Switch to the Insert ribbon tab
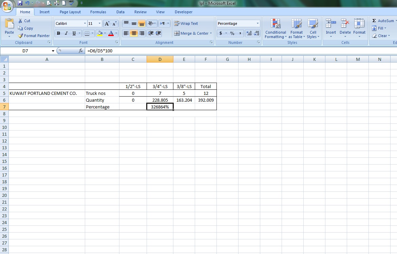 [x=44, y=12]
